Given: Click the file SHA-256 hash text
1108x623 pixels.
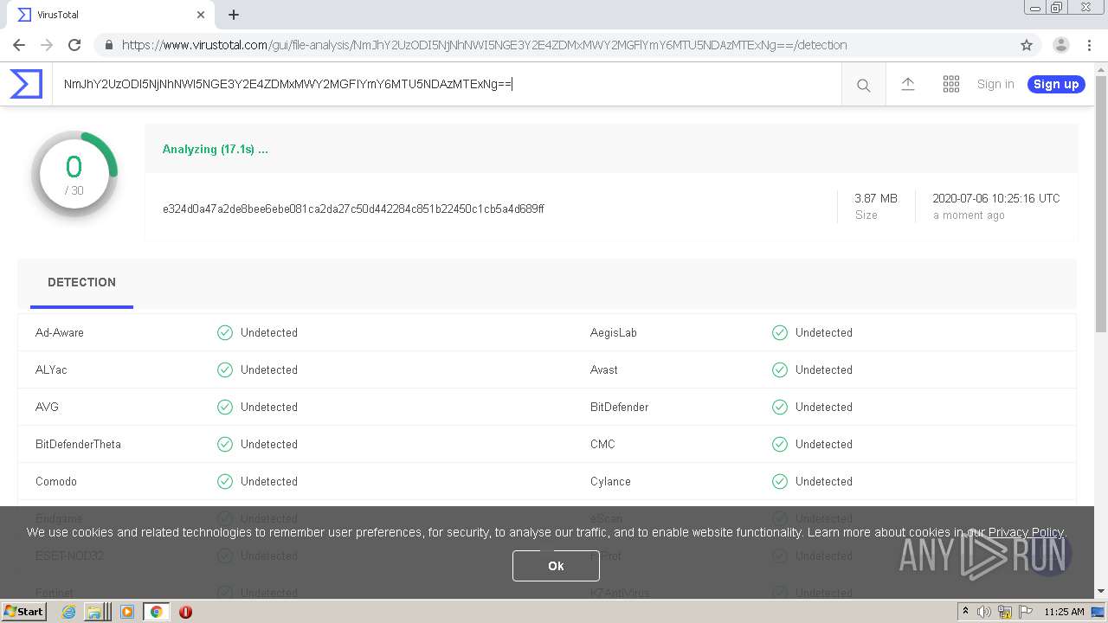Looking at the screenshot, I should pos(353,209).
